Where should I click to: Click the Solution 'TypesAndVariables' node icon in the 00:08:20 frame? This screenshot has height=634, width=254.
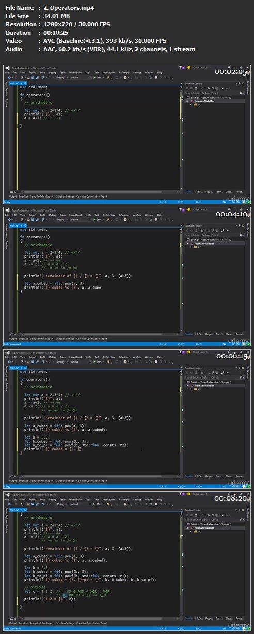coord(188,523)
